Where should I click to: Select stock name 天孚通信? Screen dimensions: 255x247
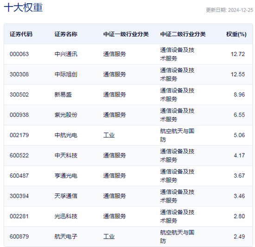[x=66, y=196]
